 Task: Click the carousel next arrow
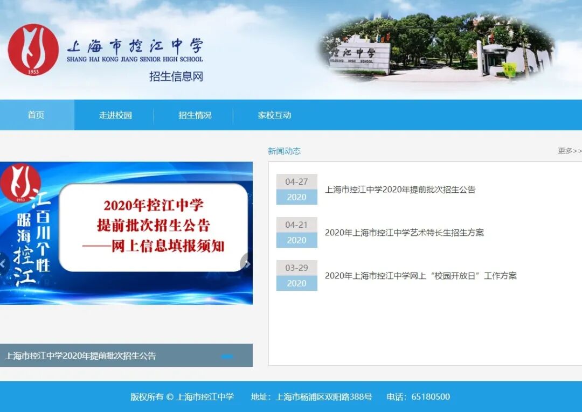(247, 264)
